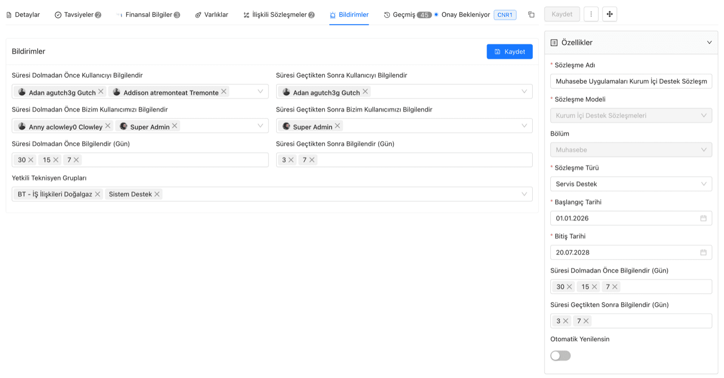The height and width of the screenshot is (378, 724).
Task: Select the Bildirimler tab
Action: (x=349, y=14)
